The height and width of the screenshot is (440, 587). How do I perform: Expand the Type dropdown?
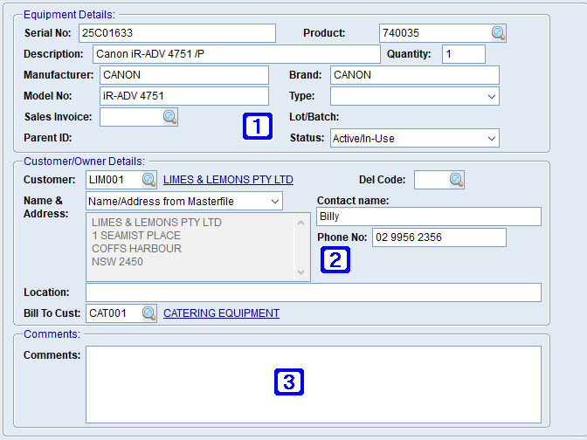click(x=492, y=97)
